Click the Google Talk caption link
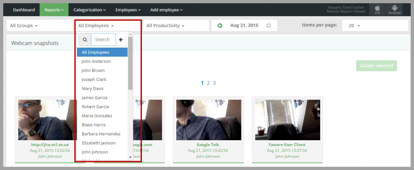Image resolution: width=414 pixels, height=170 pixels. 208,145
